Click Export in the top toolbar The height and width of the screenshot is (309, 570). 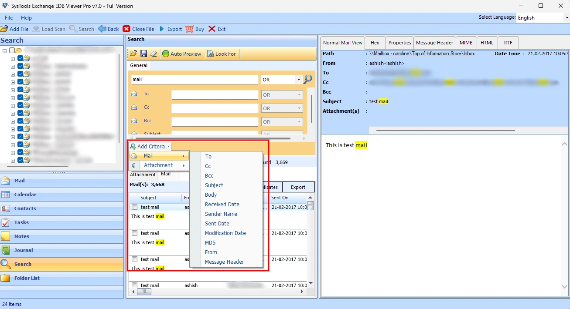pyautogui.click(x=171, y=29)
